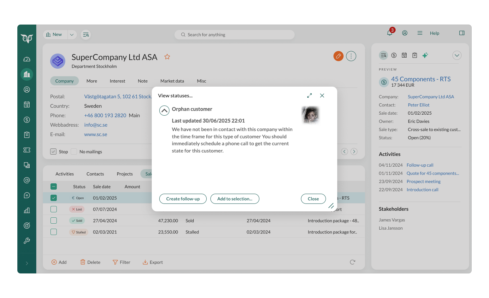489x298 pixels.
Task: Open the Company module in sidebar
Action: click(27, 74)
